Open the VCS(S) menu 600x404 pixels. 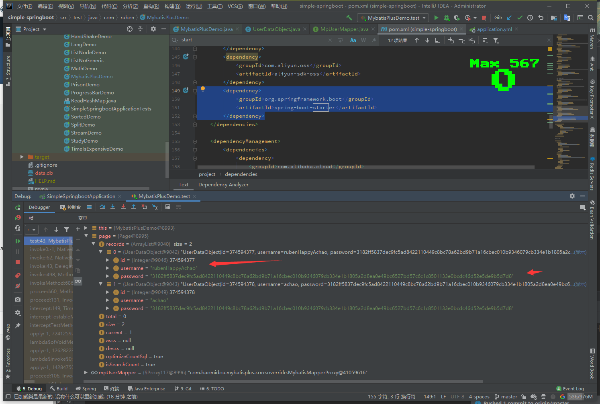coord(235,6)
